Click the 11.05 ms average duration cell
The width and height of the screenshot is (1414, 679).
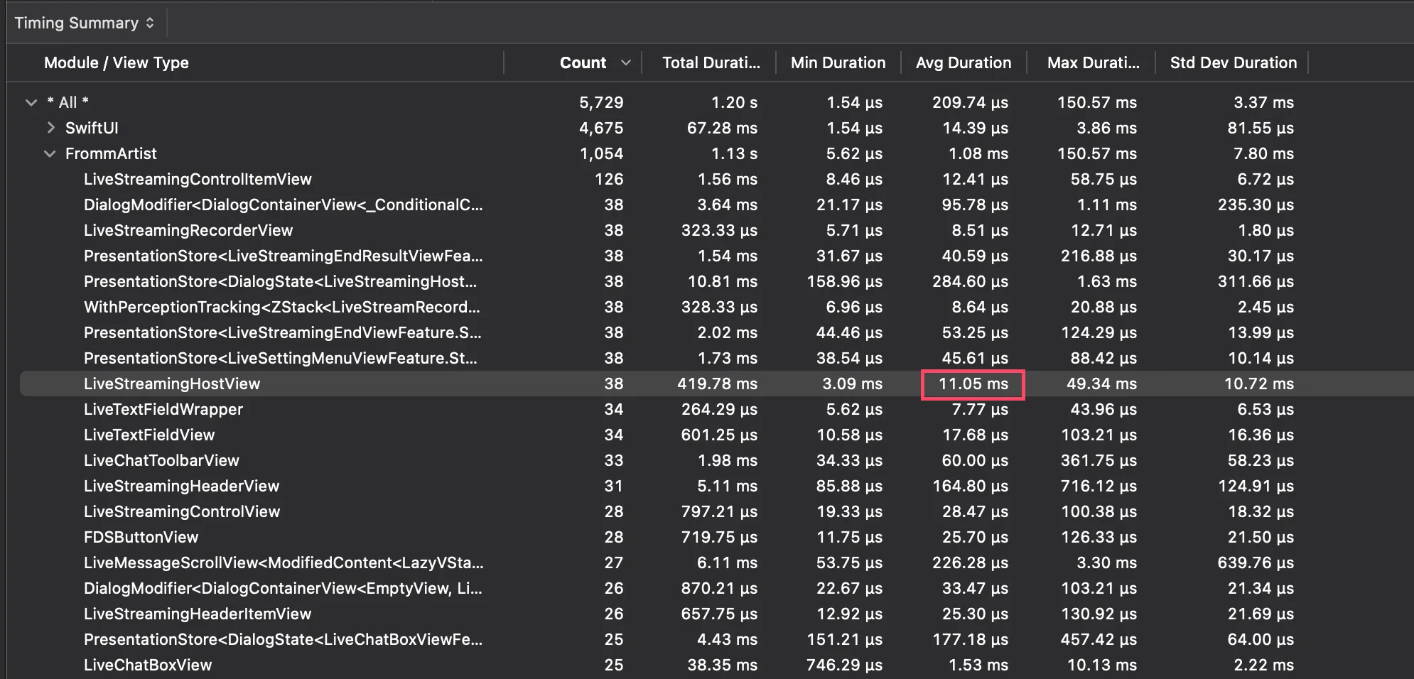click(973, 384)
